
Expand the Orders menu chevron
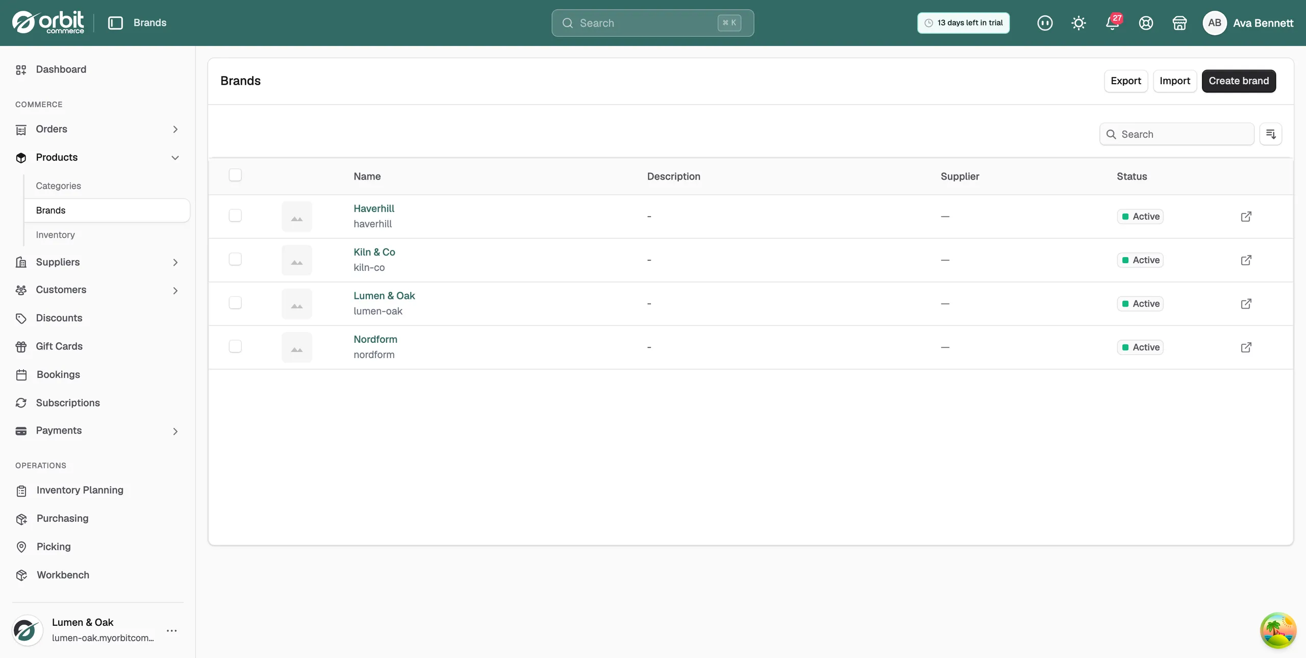(175, 130)
